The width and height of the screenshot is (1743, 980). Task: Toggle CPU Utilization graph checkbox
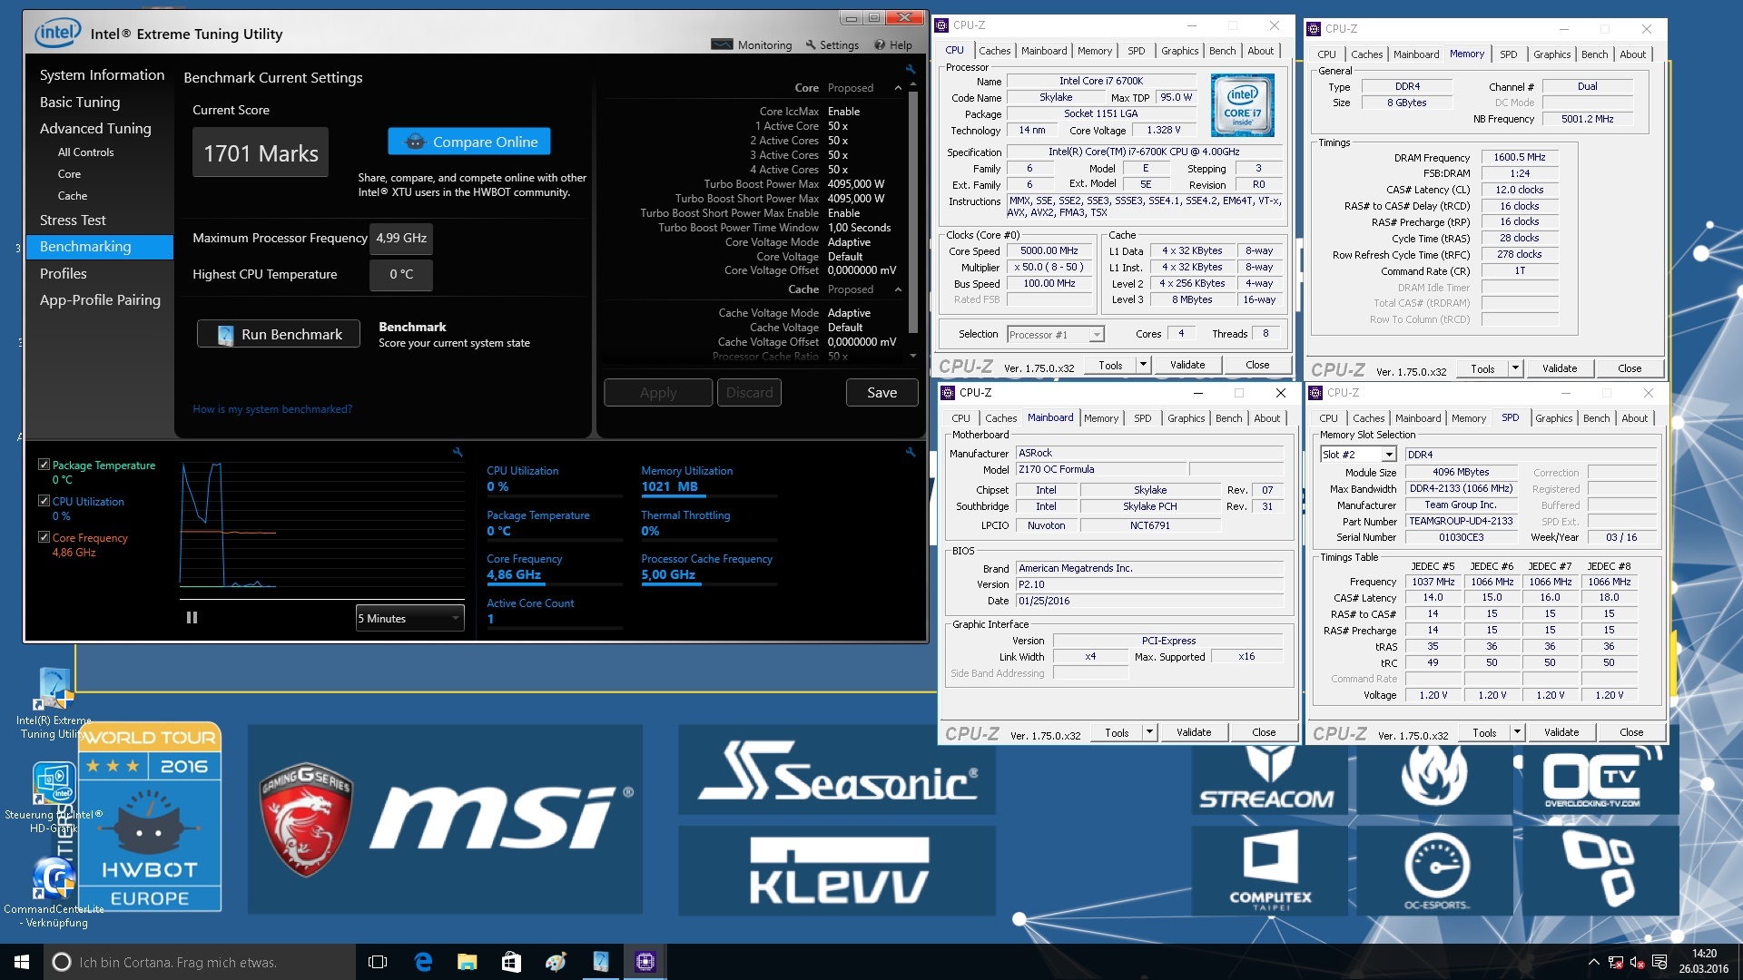point(44,500)
